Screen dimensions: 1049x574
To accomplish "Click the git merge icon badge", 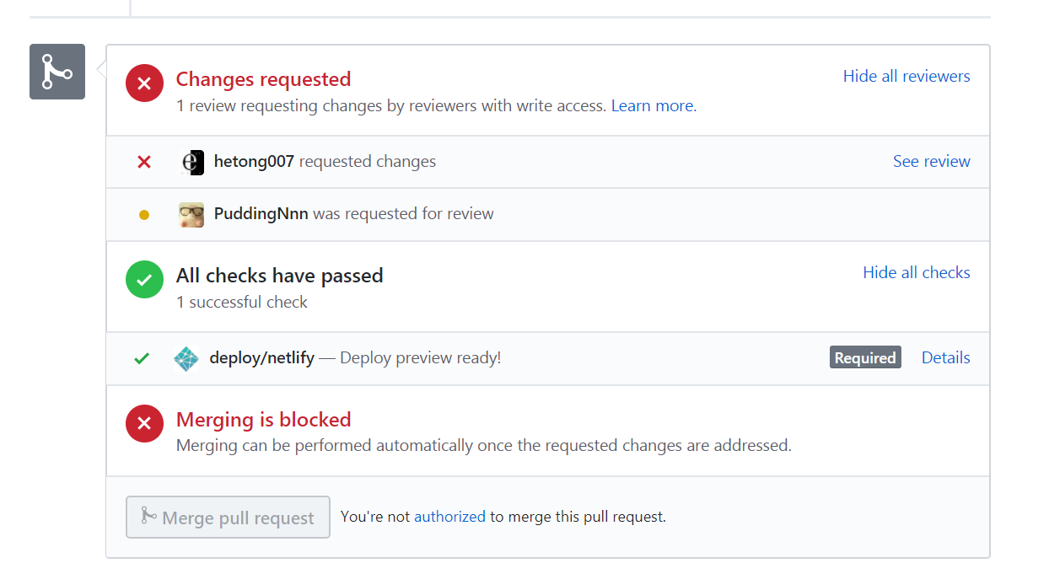I will point(57,72).
